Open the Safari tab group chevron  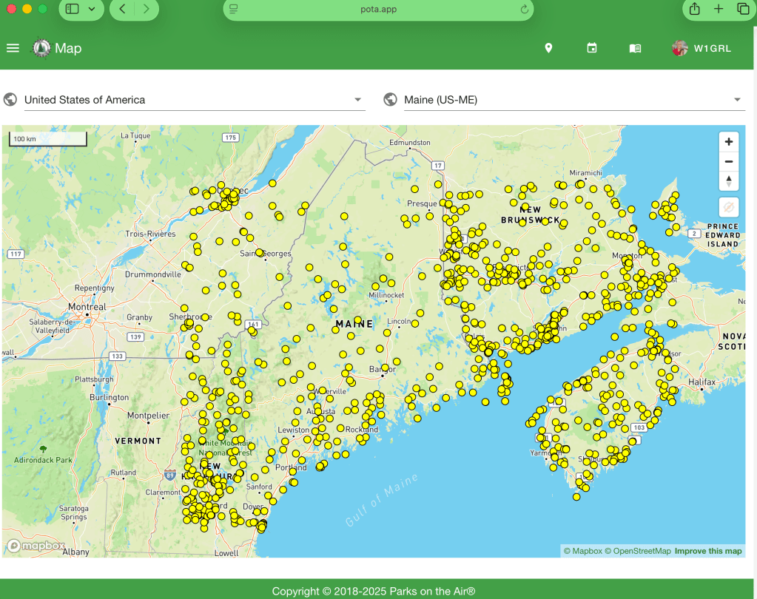tap(92, 9)
